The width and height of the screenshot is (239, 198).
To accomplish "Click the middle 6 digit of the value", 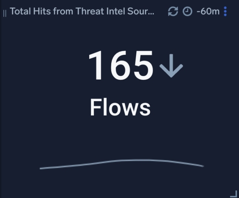I will [x=121, y=66].
